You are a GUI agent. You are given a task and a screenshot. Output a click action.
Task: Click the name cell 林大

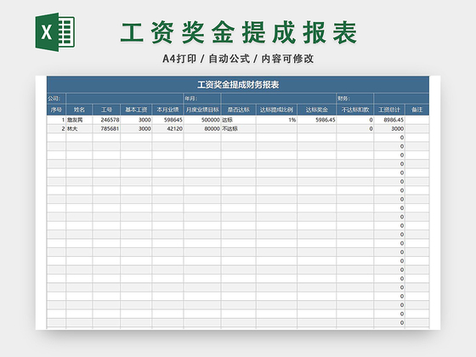(79, 128)
